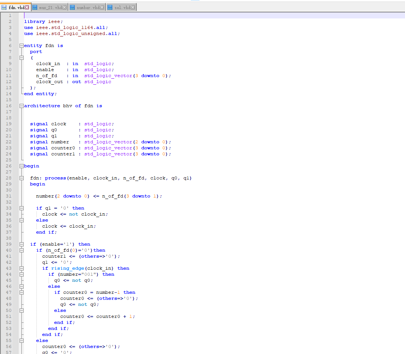Click the save icon on number.vhd tab
Image resolution: width=405 pixels, height=354 pixels.
72,8
